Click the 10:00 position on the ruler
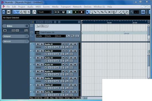Image resolution: width=152 pixels, height=101 pixels. pos(109,23)
